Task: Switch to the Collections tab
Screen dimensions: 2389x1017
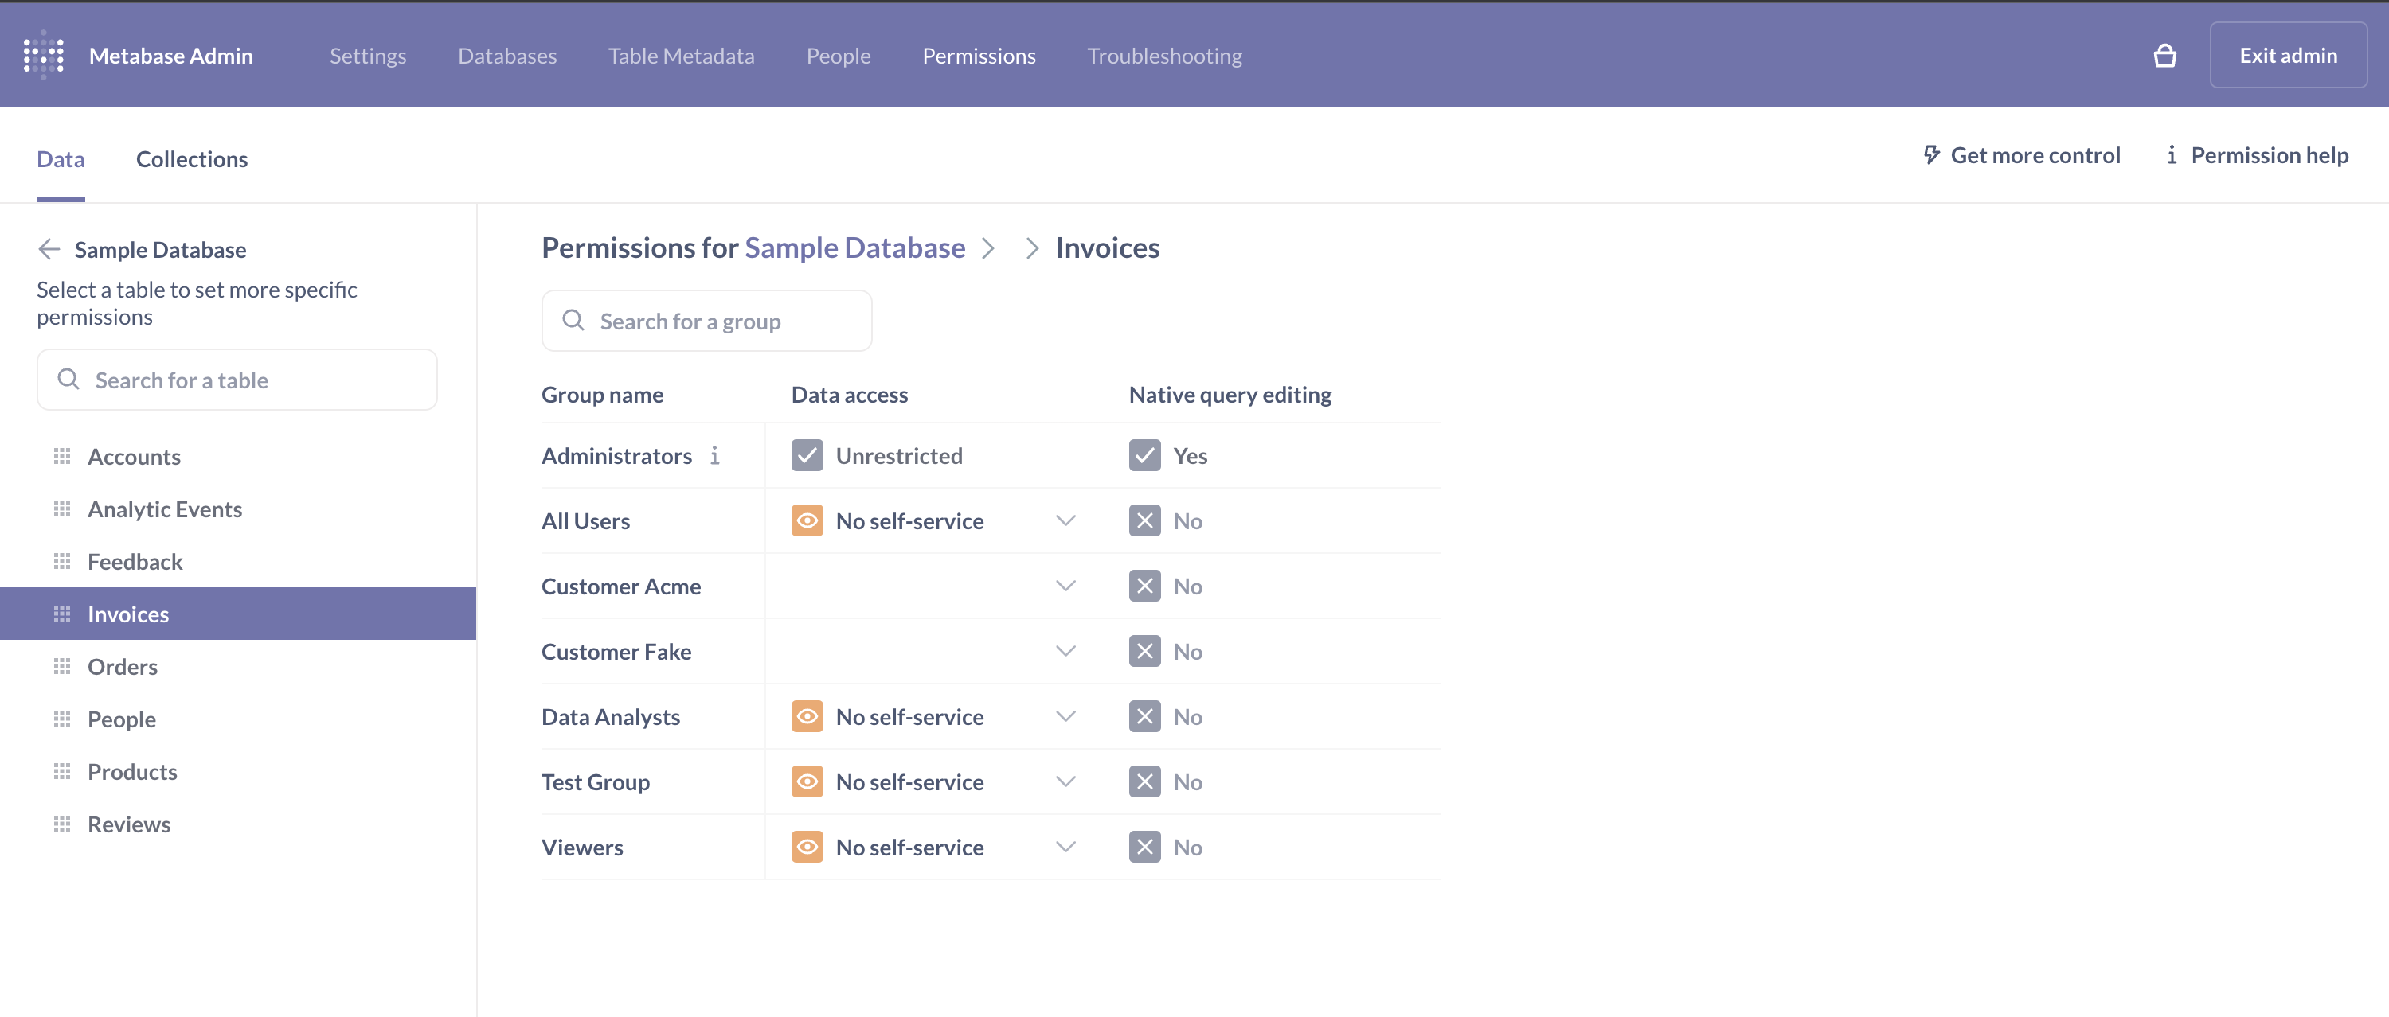Action: click(x=191, y=158)
